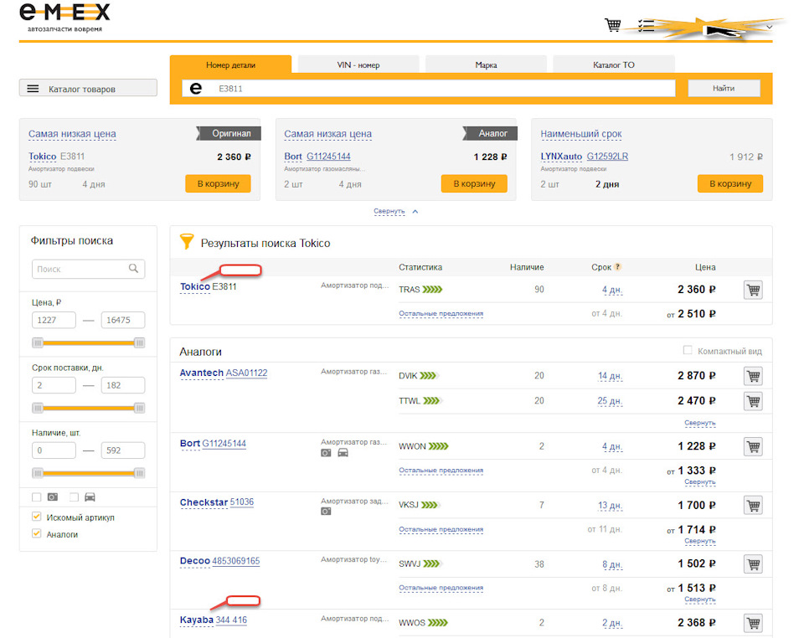Click the VKSJ supplier rating arrows
This screenshot has height=638, width=804.
[x=430, y=505]
